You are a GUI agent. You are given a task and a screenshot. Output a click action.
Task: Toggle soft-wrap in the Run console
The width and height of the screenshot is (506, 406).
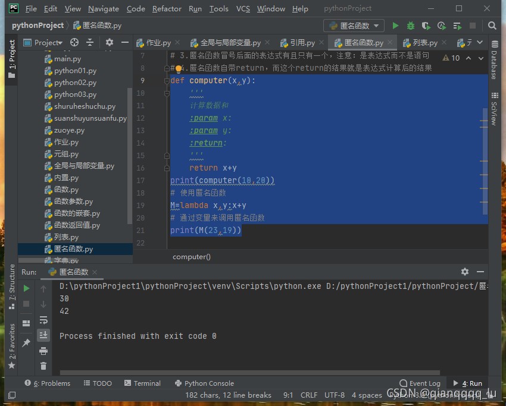coord(43,320)
